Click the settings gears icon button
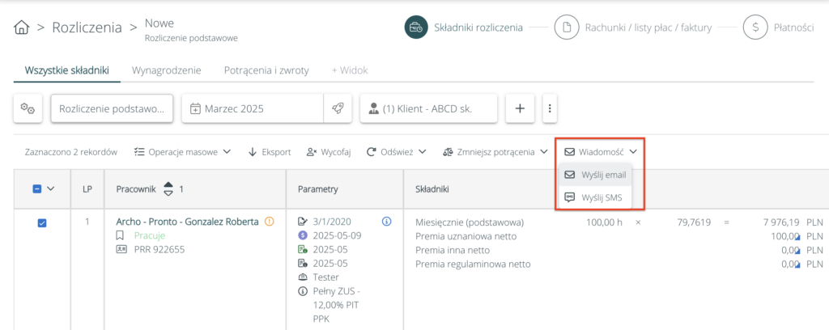This screenshot has width=829, height=330. point(29,108)
